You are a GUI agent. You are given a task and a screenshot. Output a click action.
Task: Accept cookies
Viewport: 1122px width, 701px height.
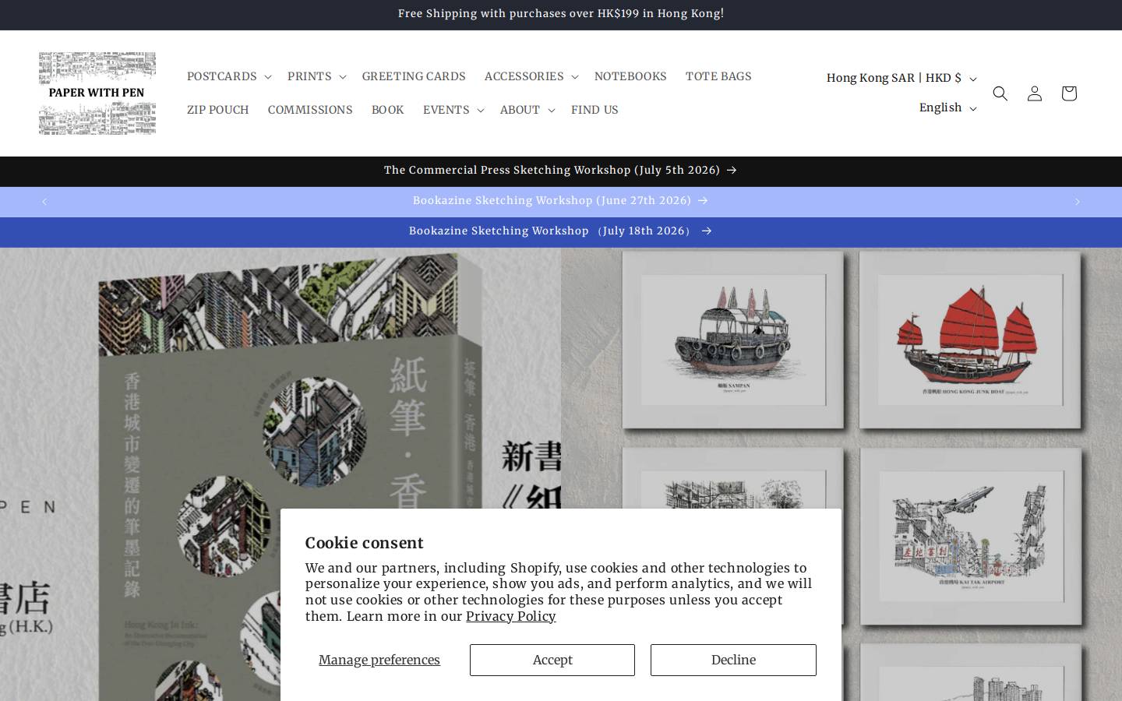coord(552,660)
